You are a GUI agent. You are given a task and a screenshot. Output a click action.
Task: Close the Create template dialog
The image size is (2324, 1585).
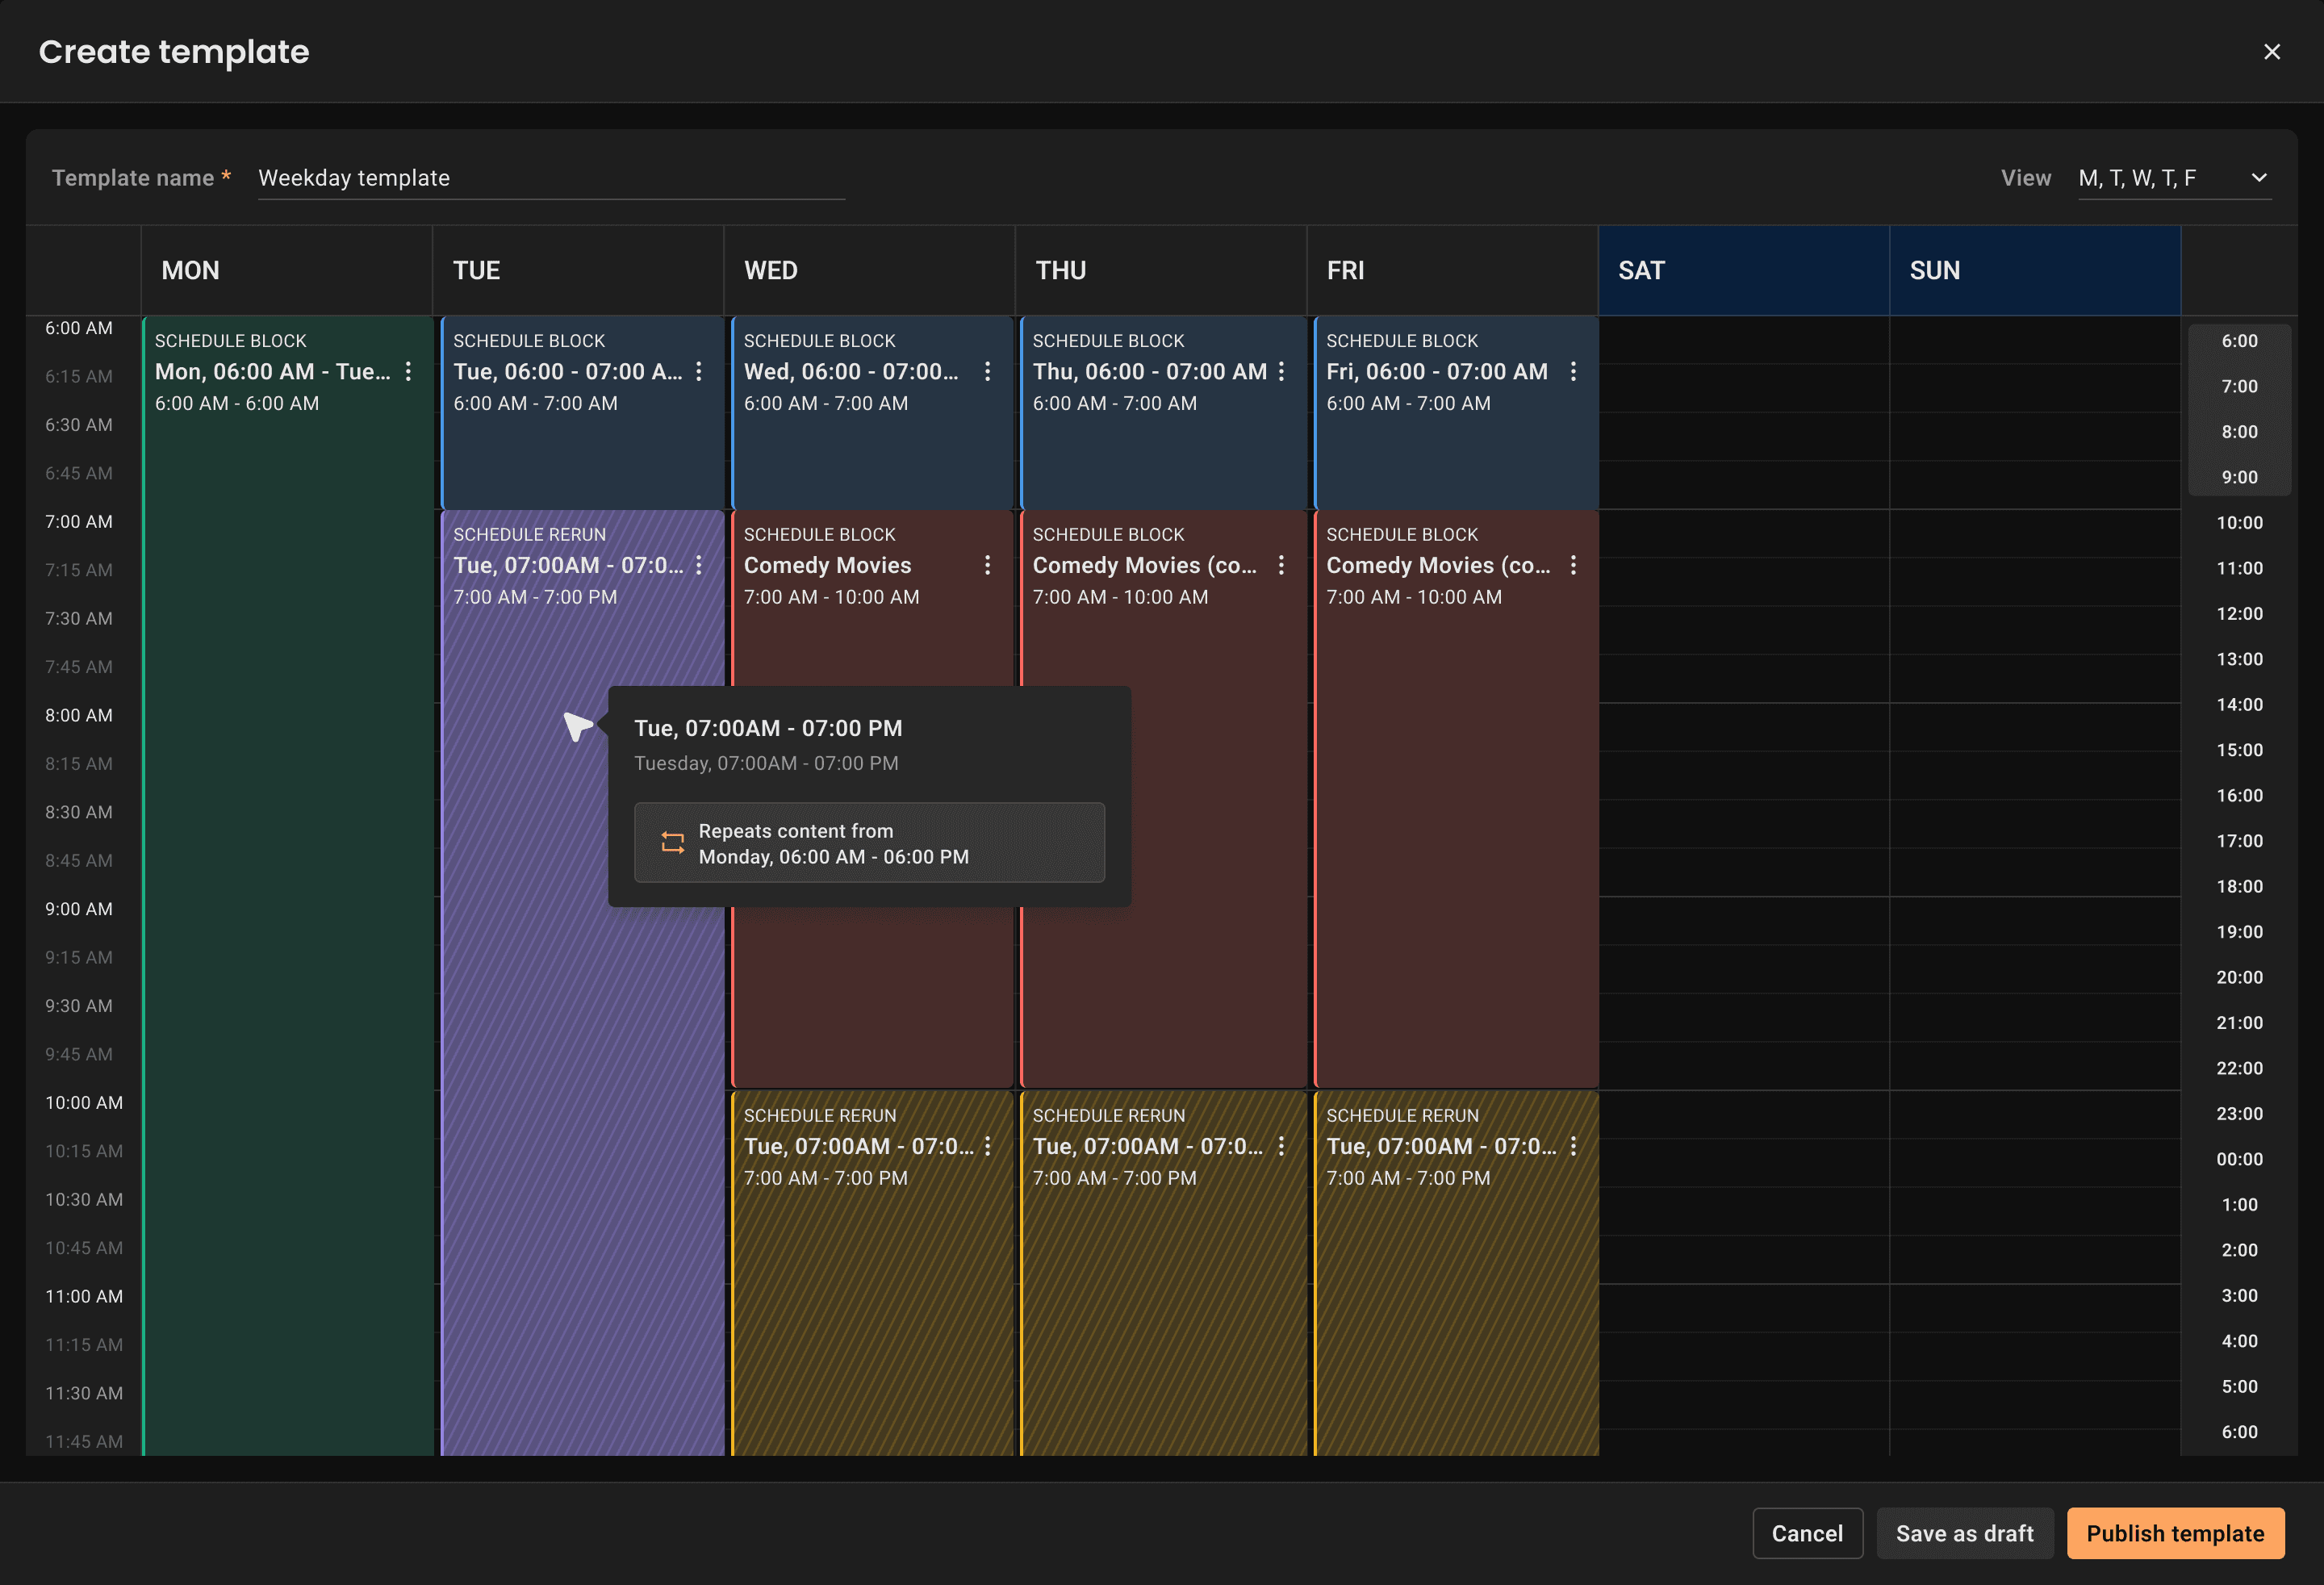point(2271,52)
